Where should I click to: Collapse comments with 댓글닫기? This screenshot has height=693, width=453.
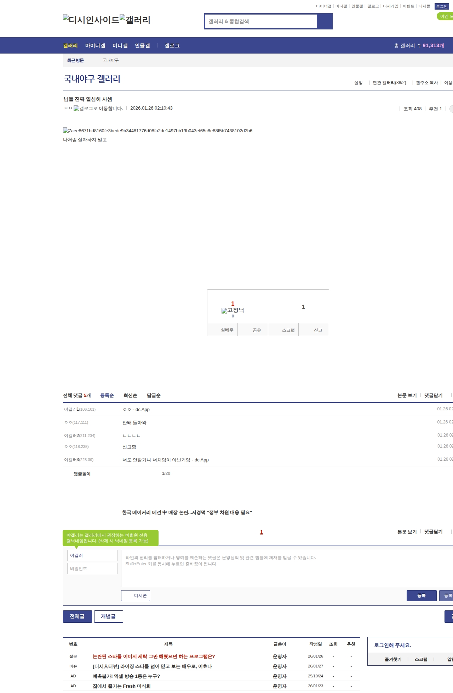click(x=433, y=395)
